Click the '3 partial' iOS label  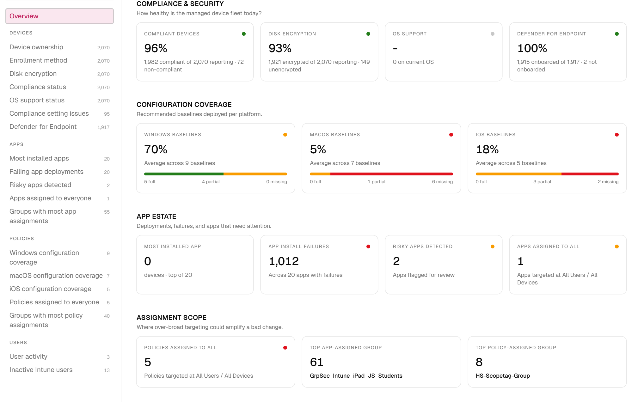pyautogui.click(x=542, y=182)
